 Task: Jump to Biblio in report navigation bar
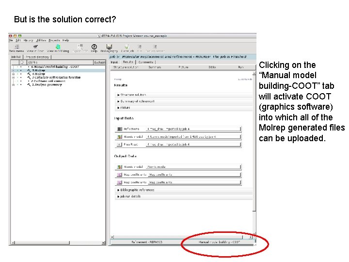(212, 67)
